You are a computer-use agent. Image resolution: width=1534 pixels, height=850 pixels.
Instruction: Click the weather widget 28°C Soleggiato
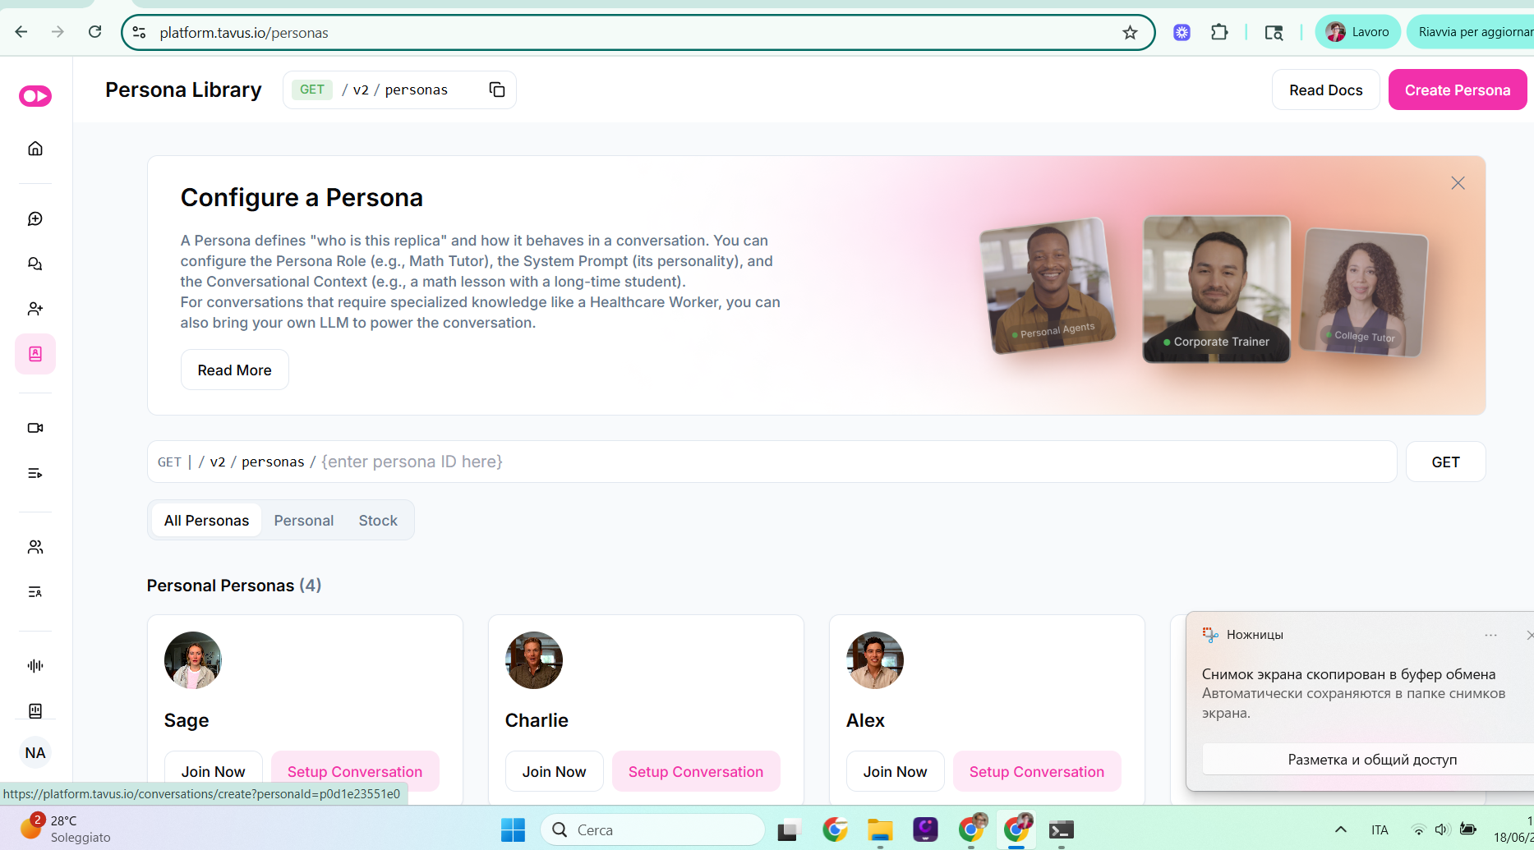tap(66, 829)
